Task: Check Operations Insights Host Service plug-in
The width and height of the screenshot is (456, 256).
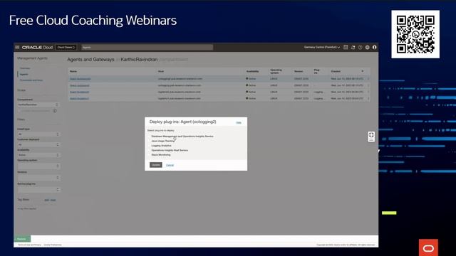Action: [150, 150]
